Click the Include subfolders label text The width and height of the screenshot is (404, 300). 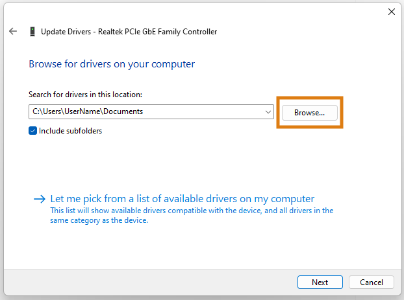tap(70, 131)
